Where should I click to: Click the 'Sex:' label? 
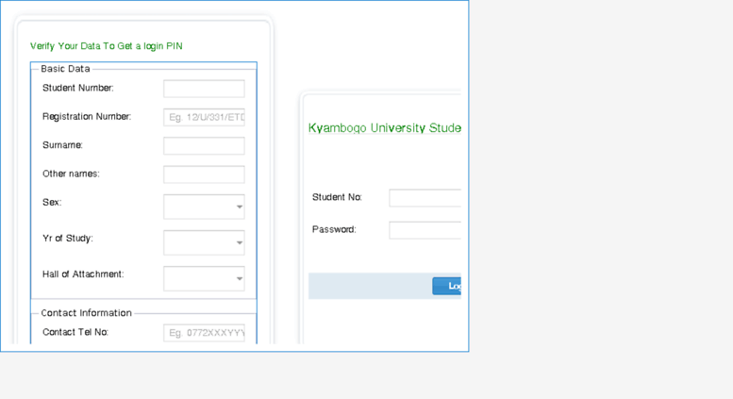52,202
